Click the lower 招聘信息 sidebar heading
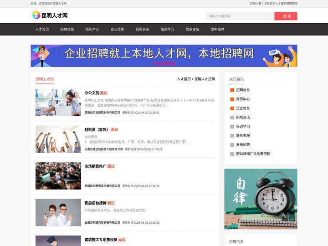328x246 pixels. point(236,242)
